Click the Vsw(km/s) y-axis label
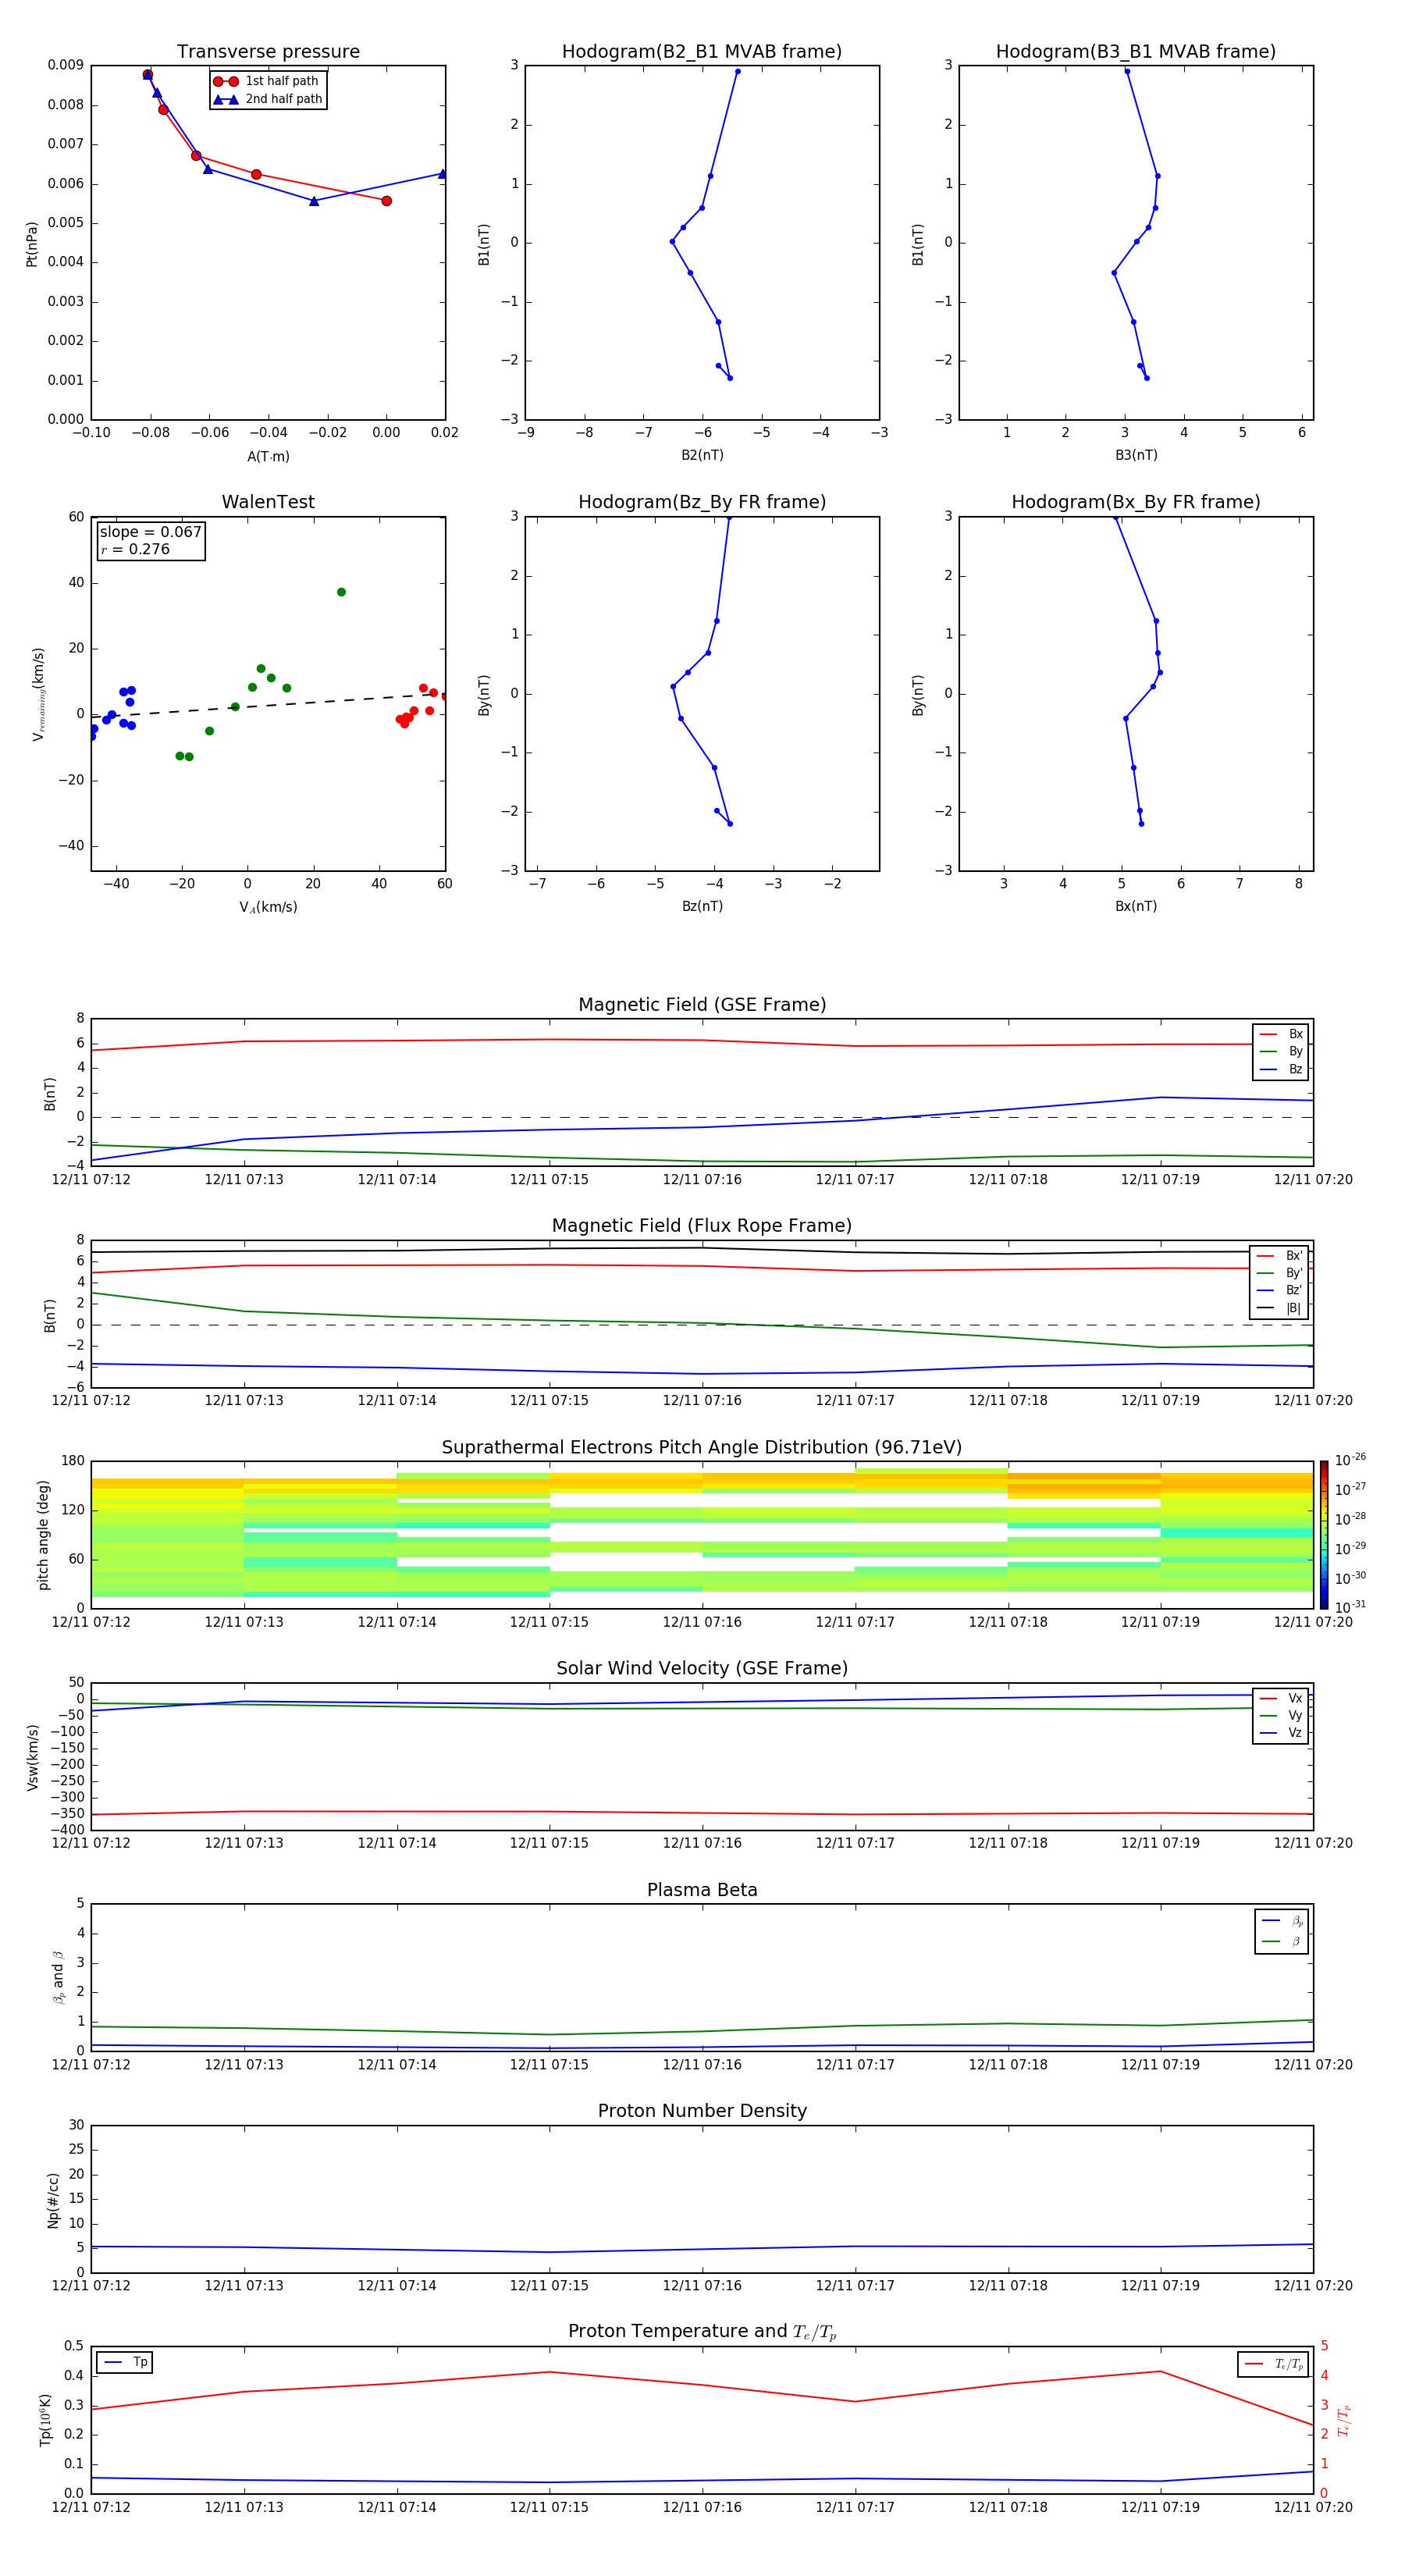The width and height of the screenshot is (1405, 2576). coord(32,1757)
